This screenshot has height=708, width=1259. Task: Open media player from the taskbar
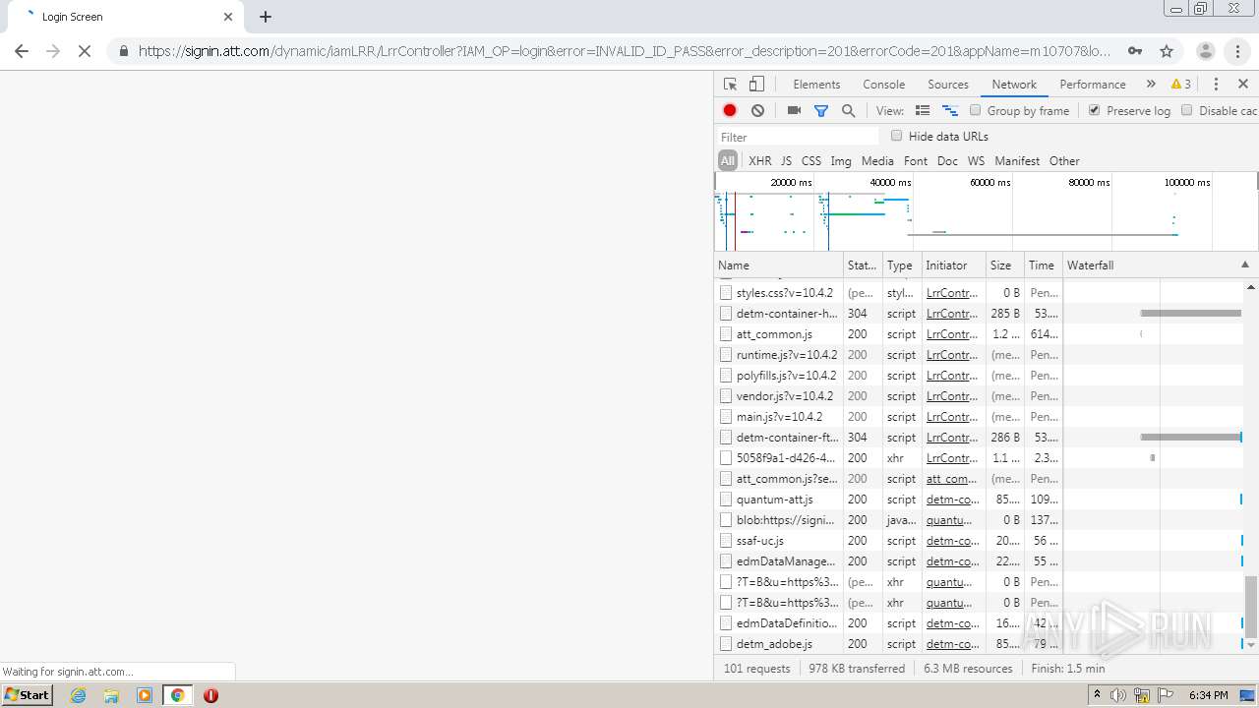[x=145, y=695]
